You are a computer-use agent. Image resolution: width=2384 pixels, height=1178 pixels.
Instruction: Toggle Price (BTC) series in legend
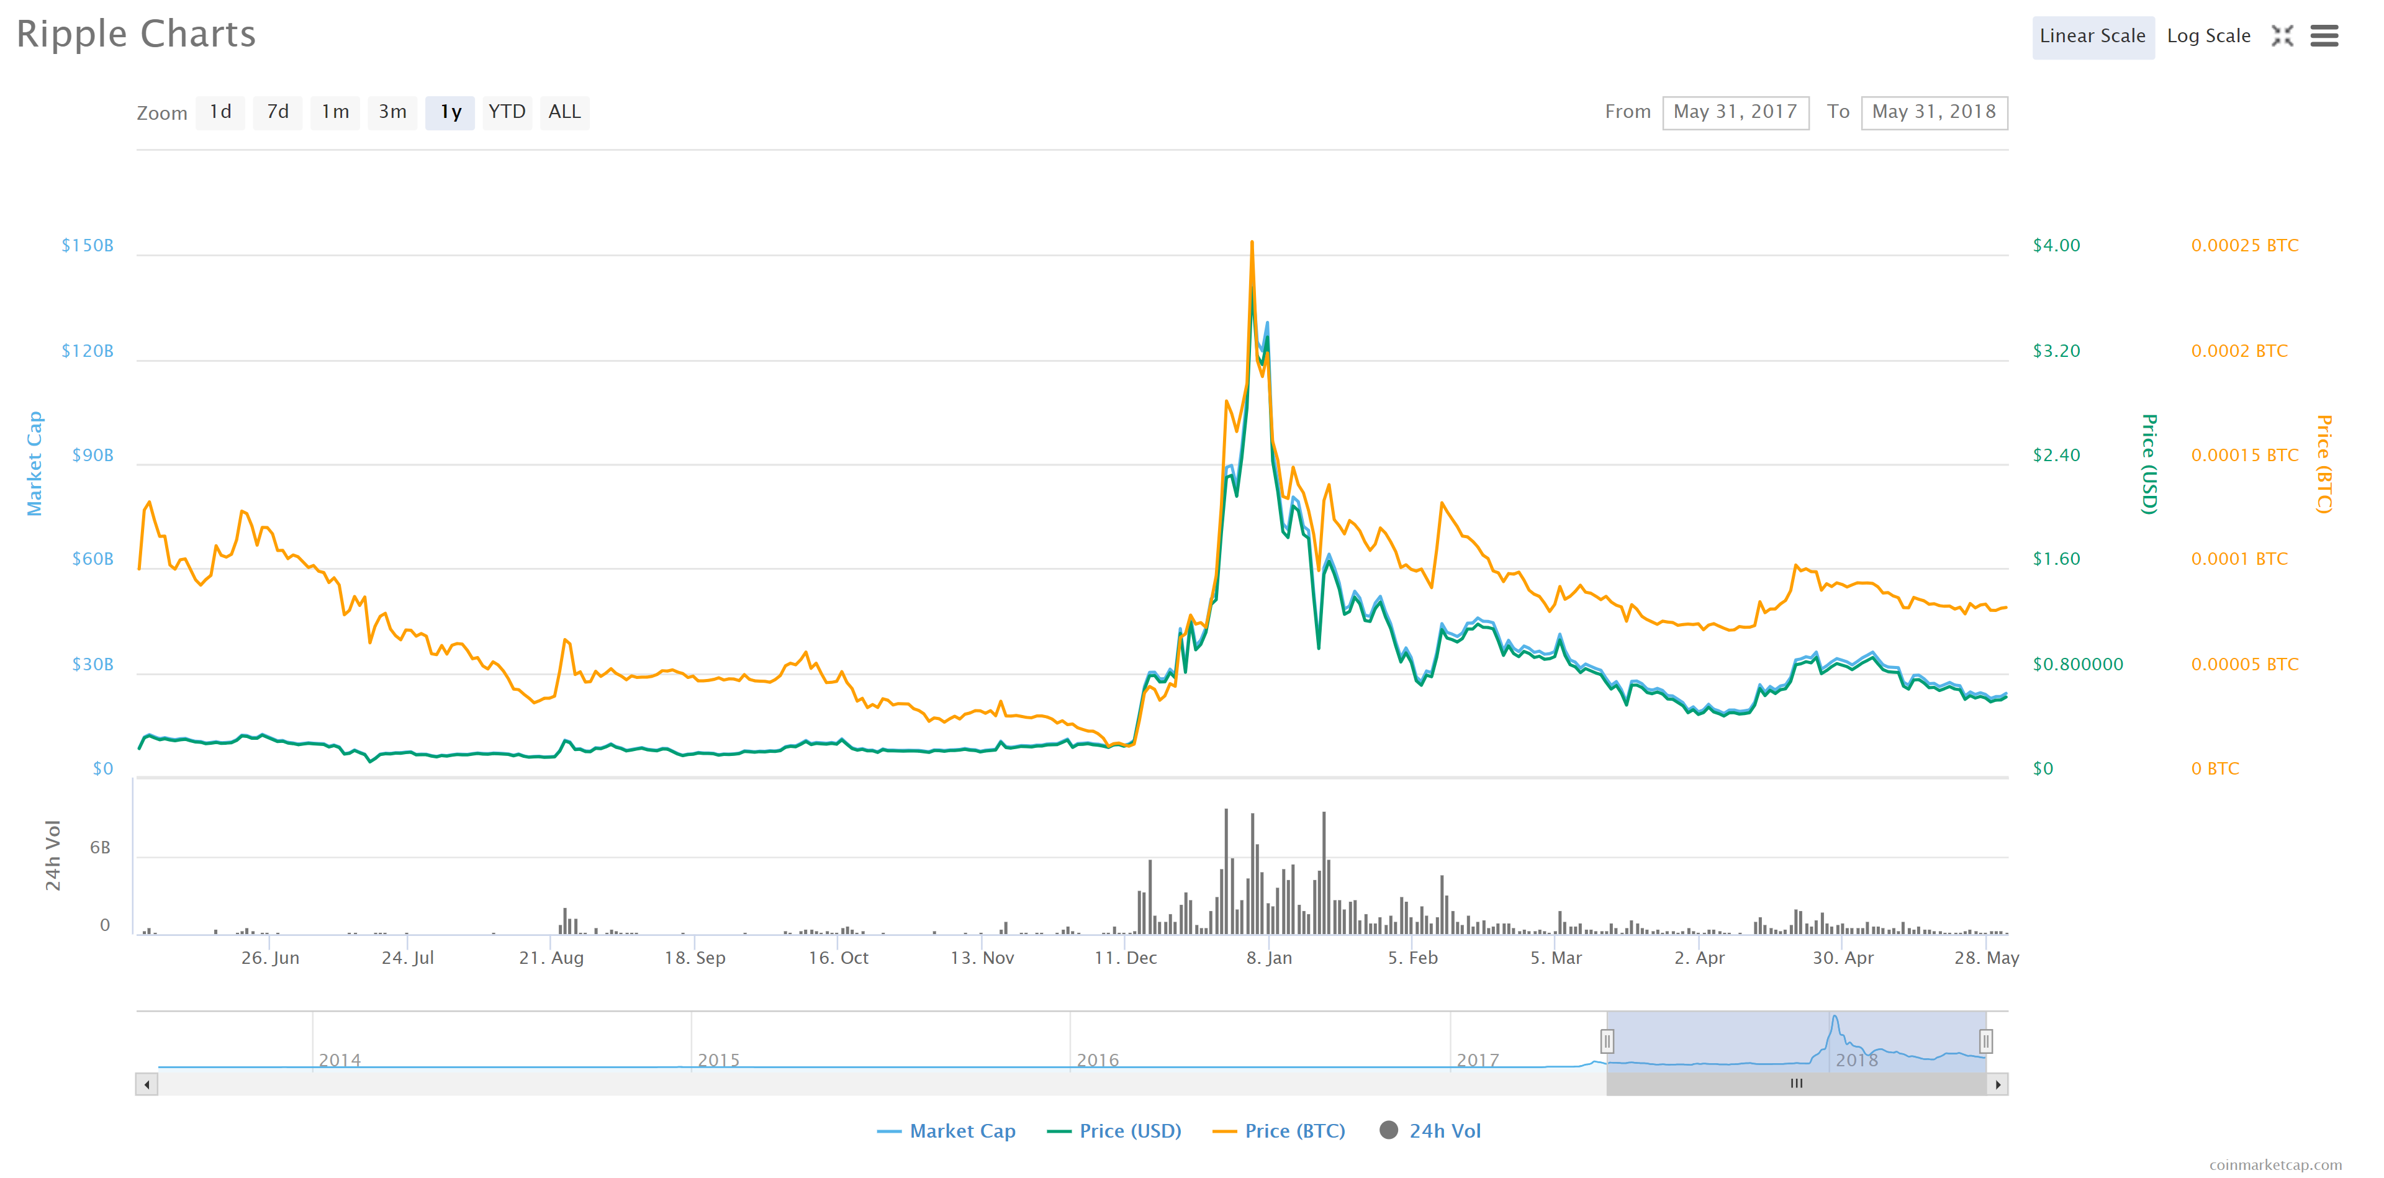click(x=1279, y=1131)
